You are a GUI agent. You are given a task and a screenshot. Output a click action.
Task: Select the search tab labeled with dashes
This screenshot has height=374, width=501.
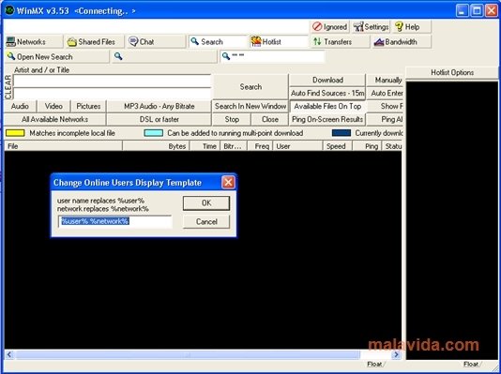[272, 57]
